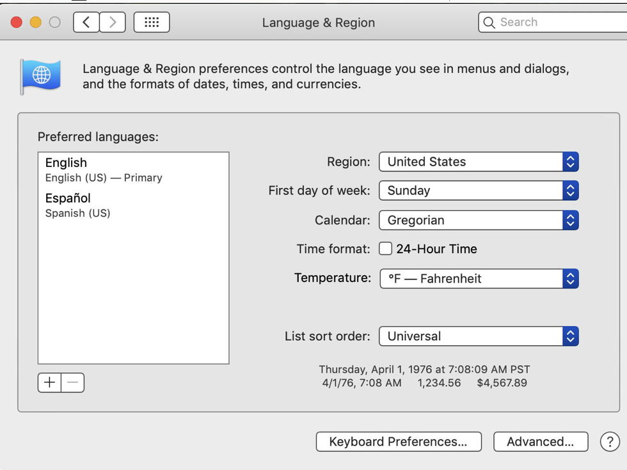Go back with the left chevron button
Viewport: 627px width, 470px height.
(x=86, y=22)
